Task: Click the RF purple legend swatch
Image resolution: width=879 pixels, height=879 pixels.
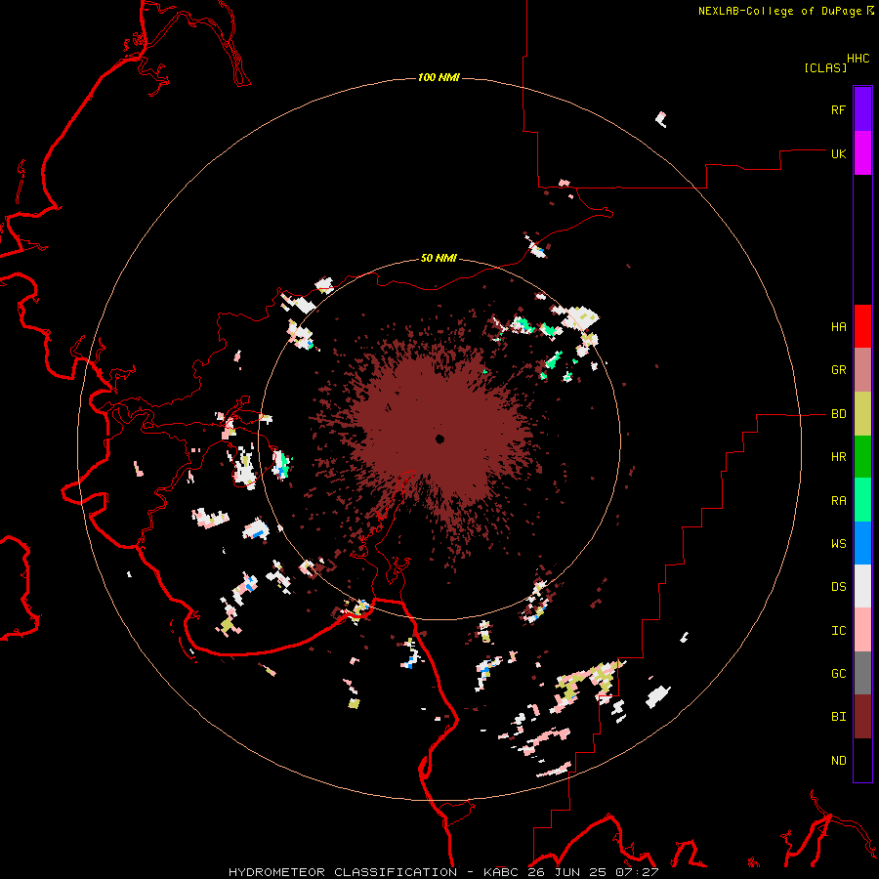Action: 862,109
